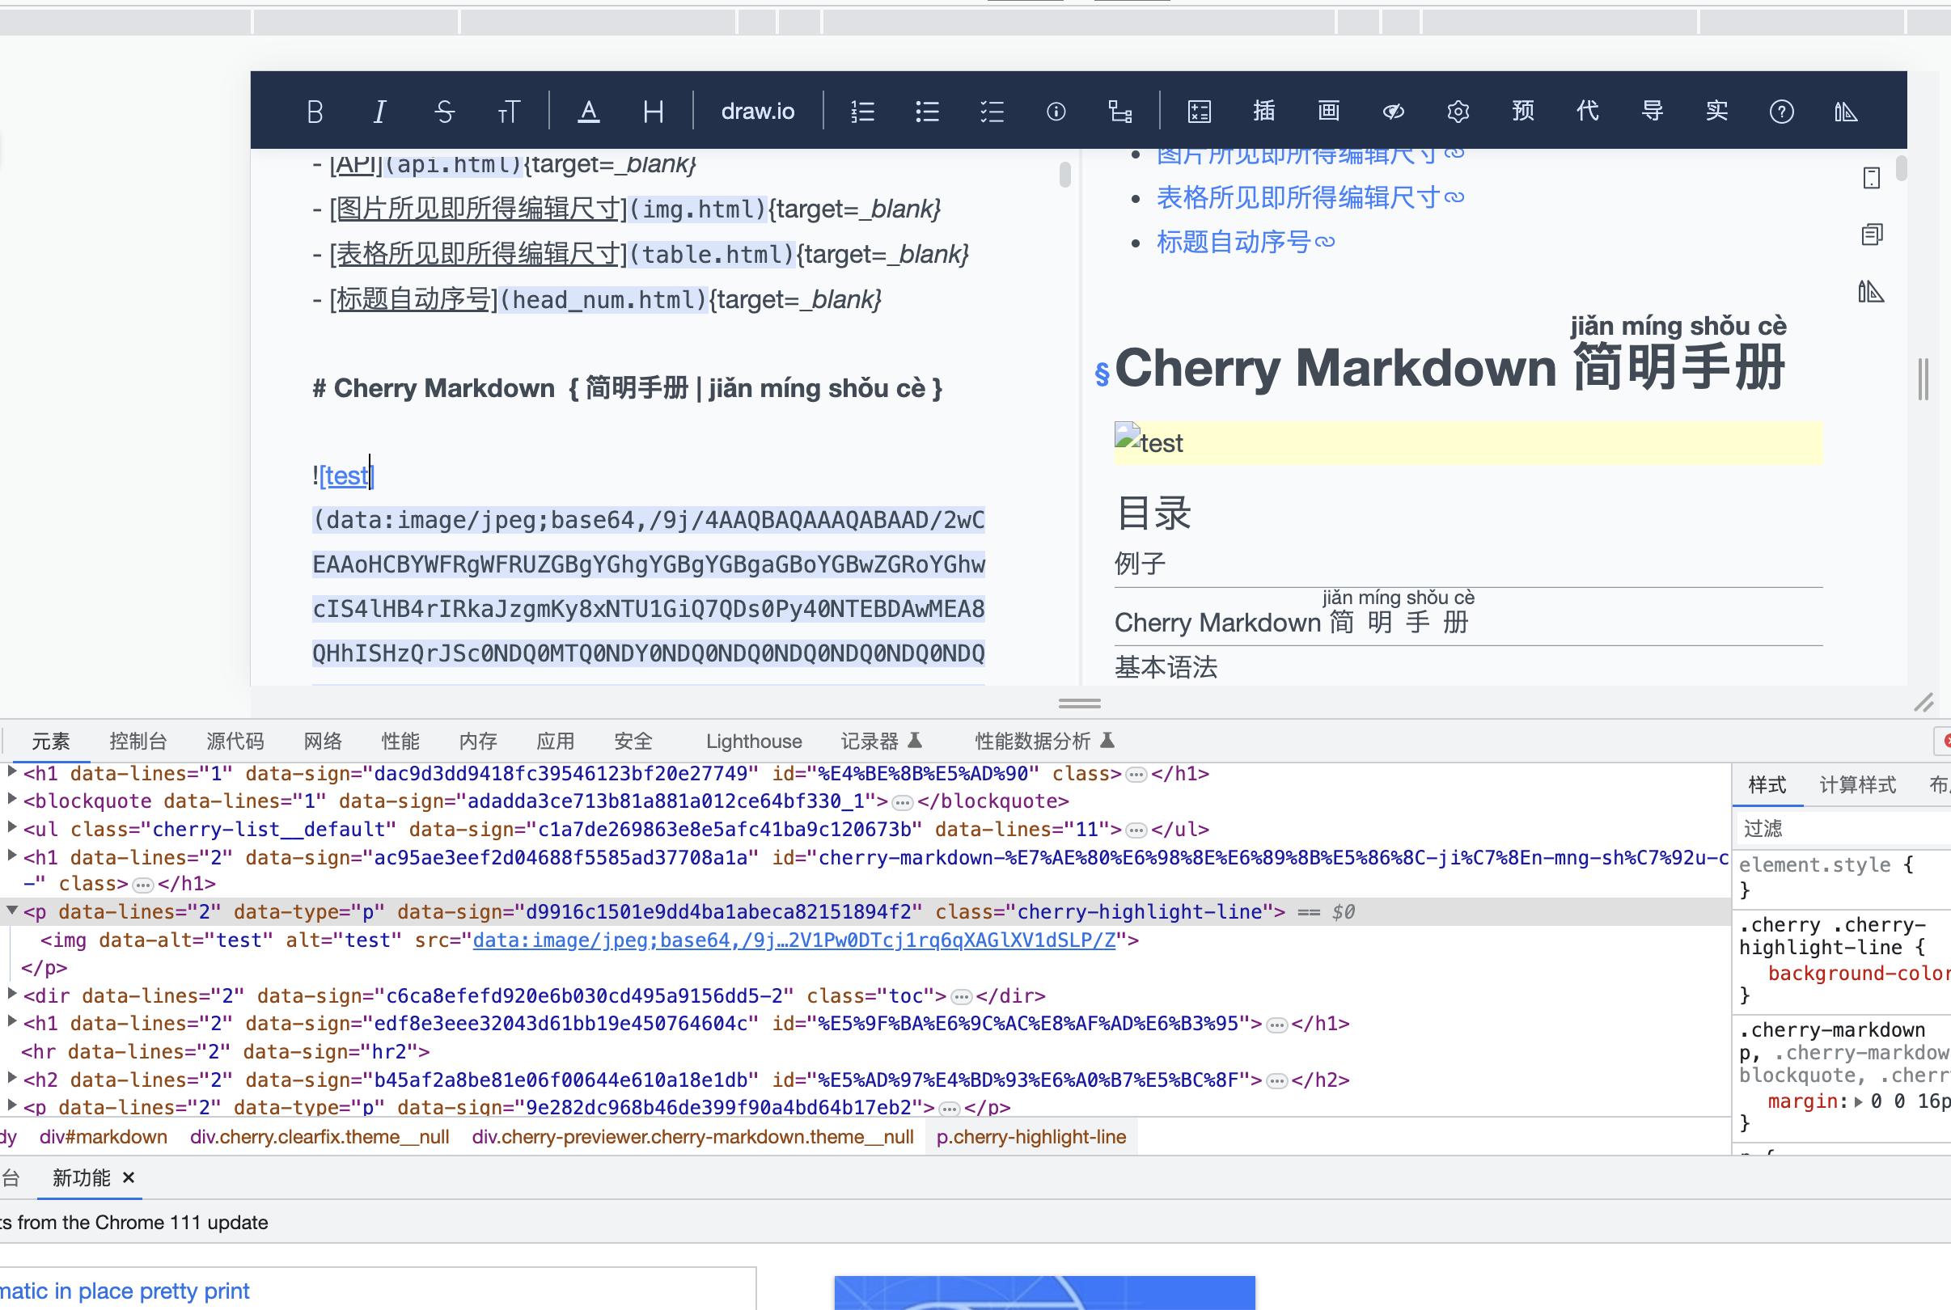Expand the dir toc element node
The width and height of the screenshot is (1951, 1310).
[x=12, y=994]
